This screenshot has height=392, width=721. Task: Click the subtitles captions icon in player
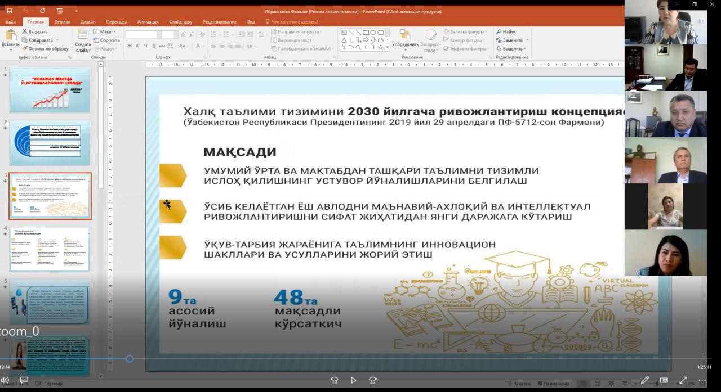[x=24, y=380]
